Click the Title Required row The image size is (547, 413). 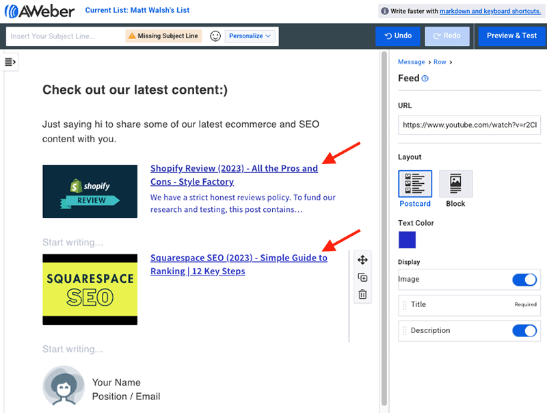pos(469,305)
